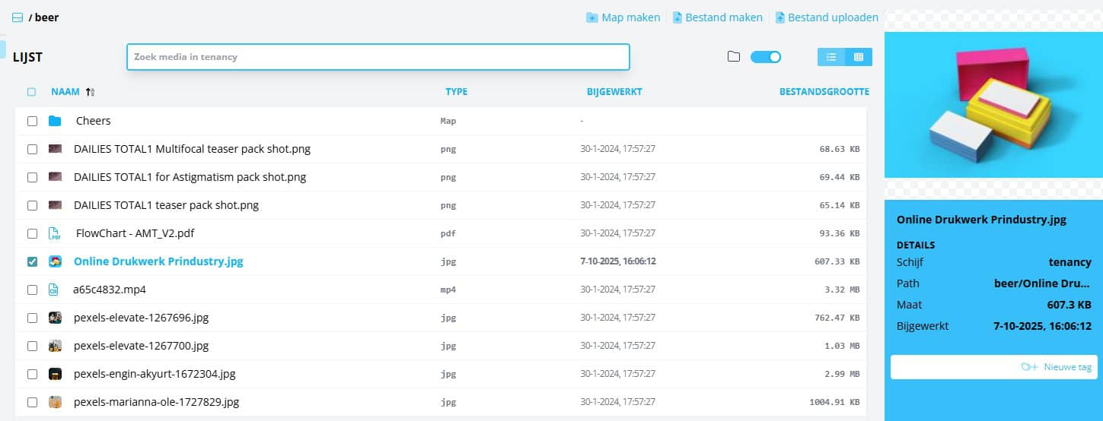This screenshot has width=1103, height=421.
Task: Check the box for pexels-elevate-1267696.jpg
Action: click(x=32, y=318)
